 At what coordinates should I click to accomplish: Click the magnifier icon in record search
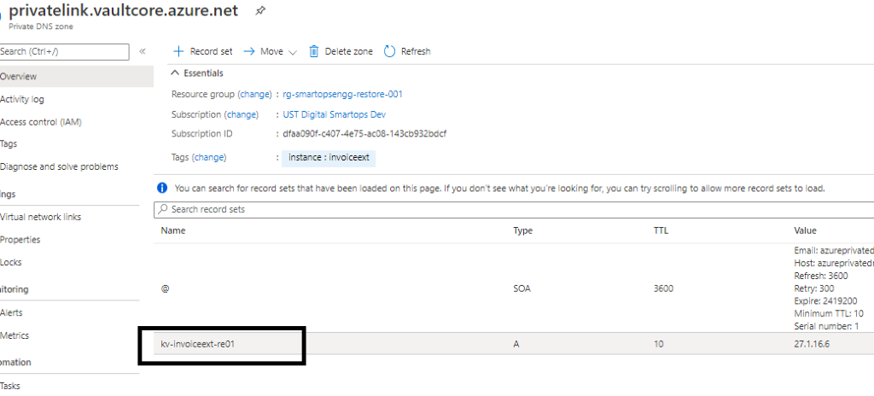pos(163,210)
